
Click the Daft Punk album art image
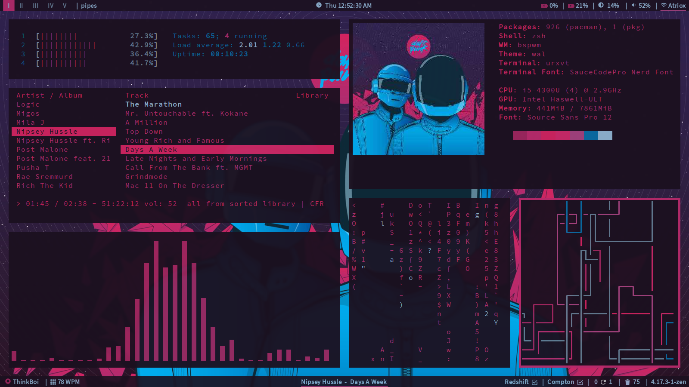click(418, 89)
